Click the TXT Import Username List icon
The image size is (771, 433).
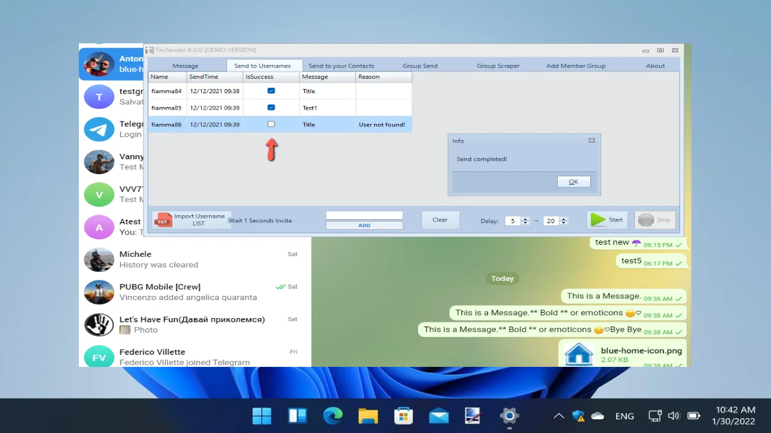(x=163, y=220)
